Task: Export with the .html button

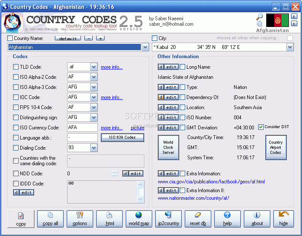Action: [x=109, y=219]
